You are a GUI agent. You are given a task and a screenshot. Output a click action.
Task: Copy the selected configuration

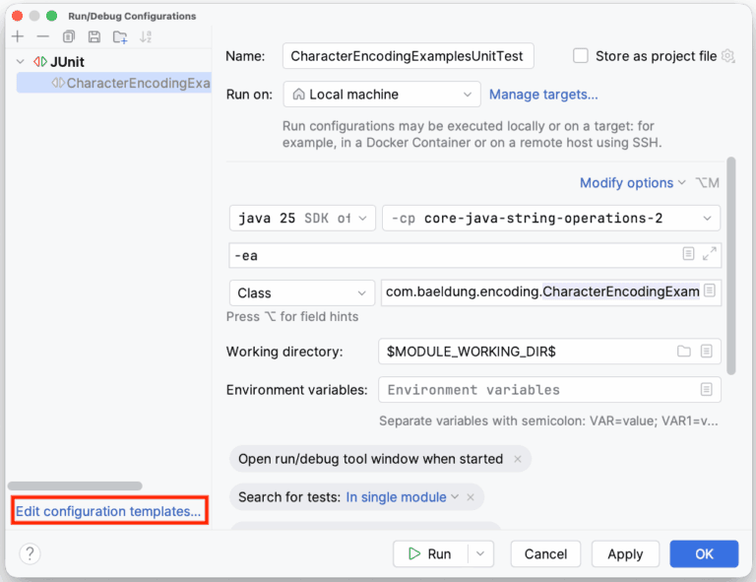[69, 36]
